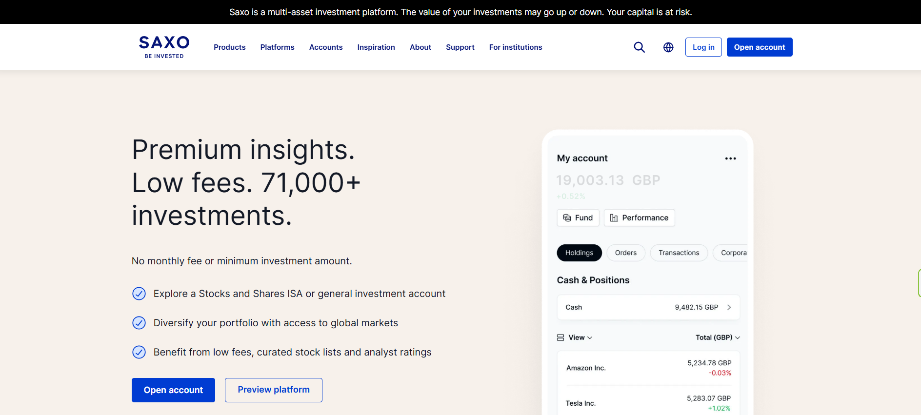Open the Platforms menu
This screenshot has height=415, width=921.
click(x=277, y=47)
